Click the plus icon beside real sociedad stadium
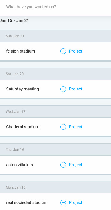 (63, 202)
